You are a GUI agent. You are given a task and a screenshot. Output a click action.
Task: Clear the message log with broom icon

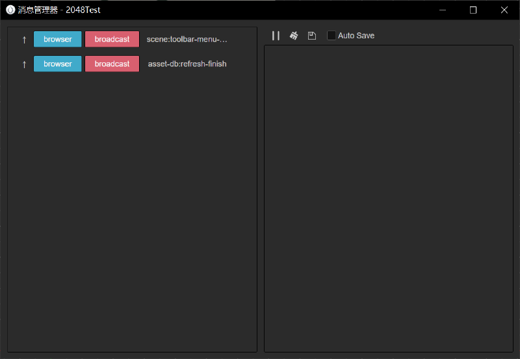[294, 36]
